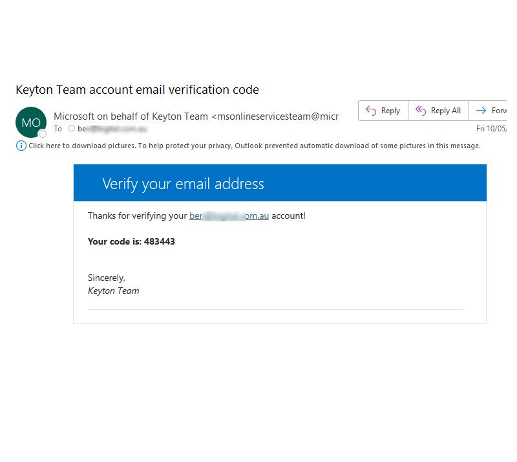Click the To label under the sender
517x462 pixels.
[58, 129]
